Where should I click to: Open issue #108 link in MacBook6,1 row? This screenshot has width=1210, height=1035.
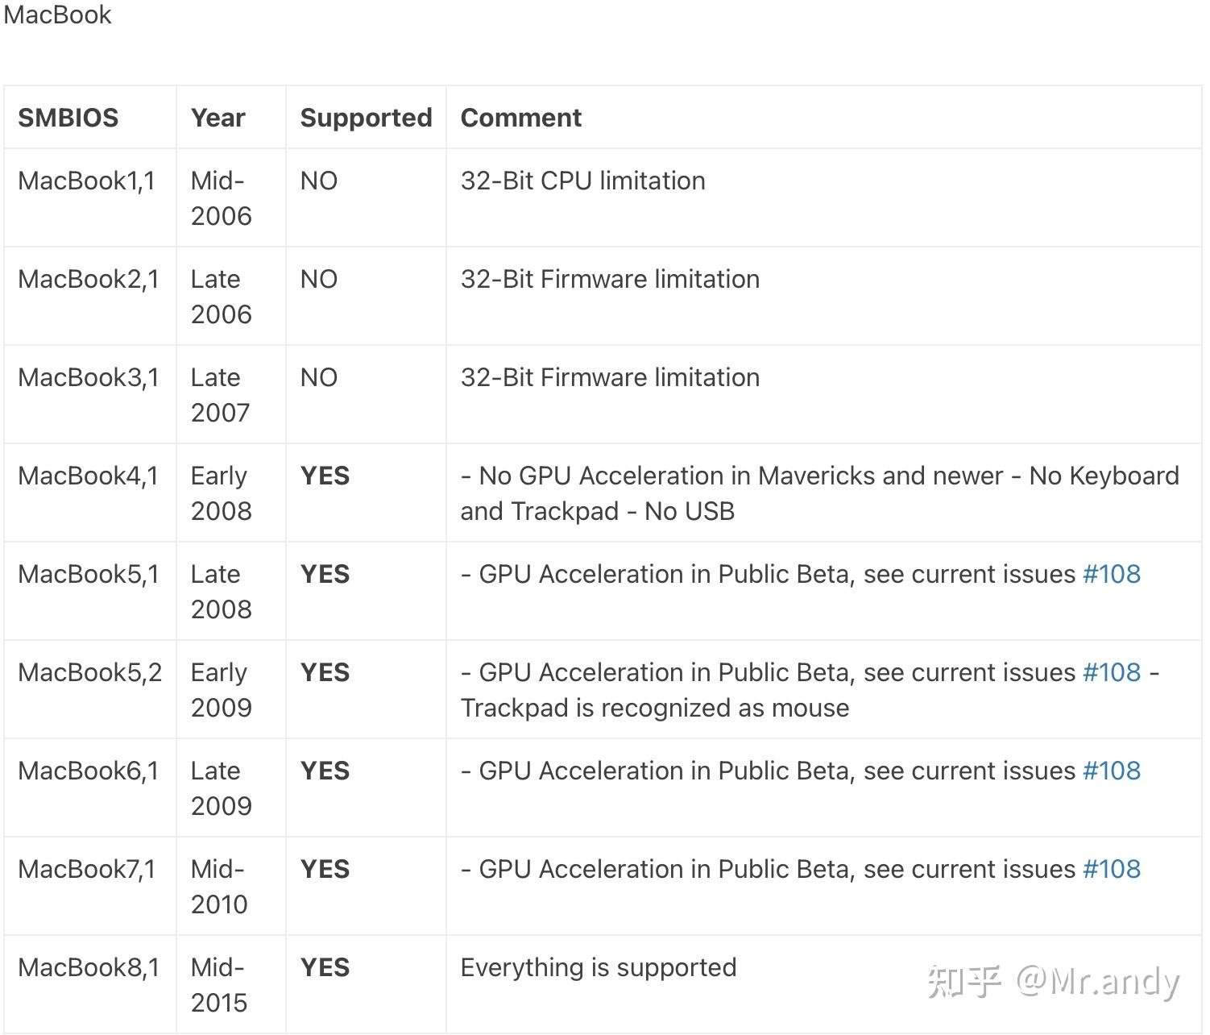pos(1111,771)
